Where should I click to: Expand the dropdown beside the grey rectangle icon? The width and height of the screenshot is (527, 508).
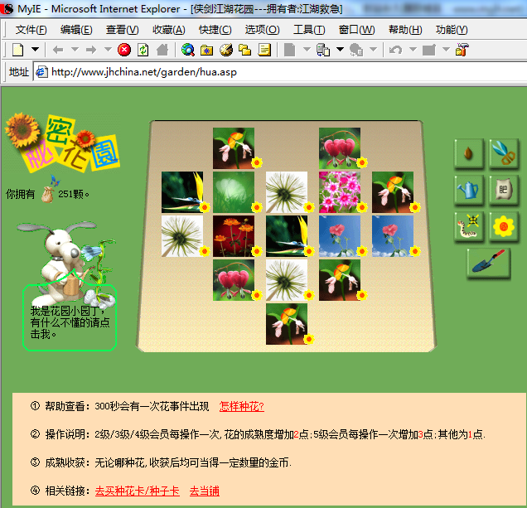coord(446,50)
